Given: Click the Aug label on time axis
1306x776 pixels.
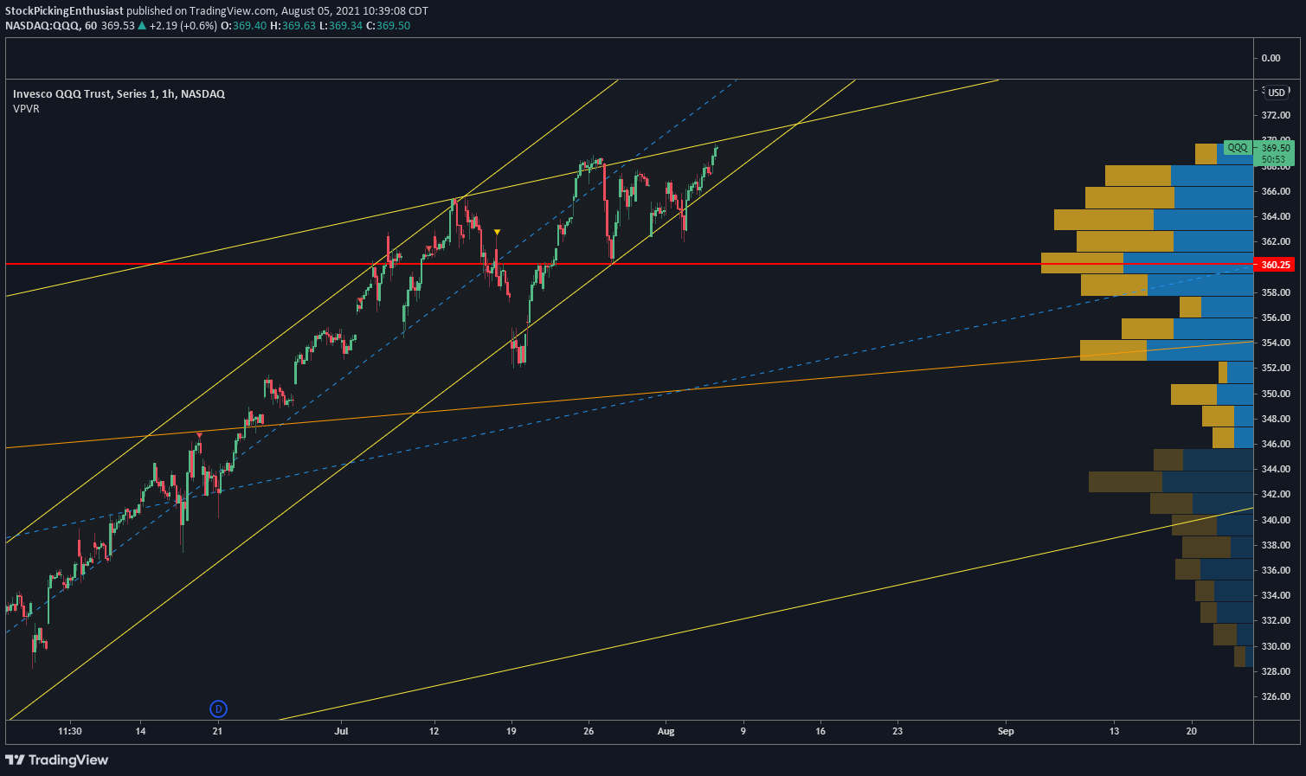Looking at the screenshot, I should pos(666,731).
